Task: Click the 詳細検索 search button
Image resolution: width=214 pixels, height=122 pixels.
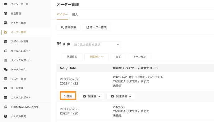Action: pyautogui.click(x=68, y=27)
